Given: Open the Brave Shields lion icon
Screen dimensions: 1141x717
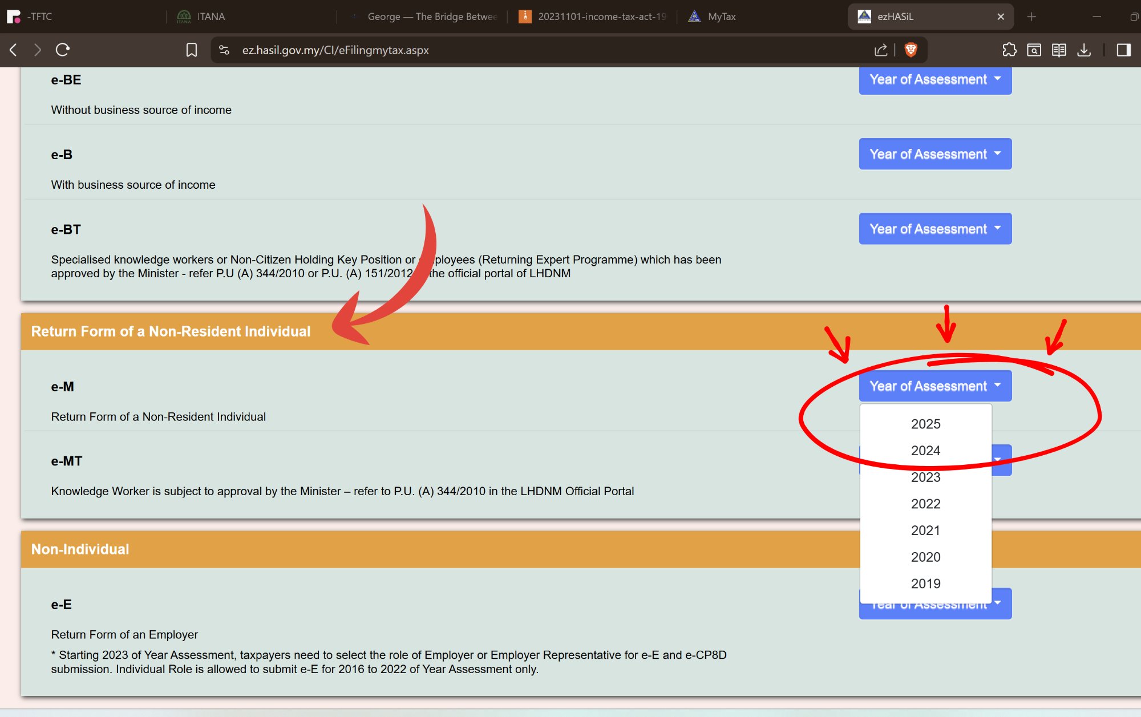Looking at the screenshot, I should 911,50.
